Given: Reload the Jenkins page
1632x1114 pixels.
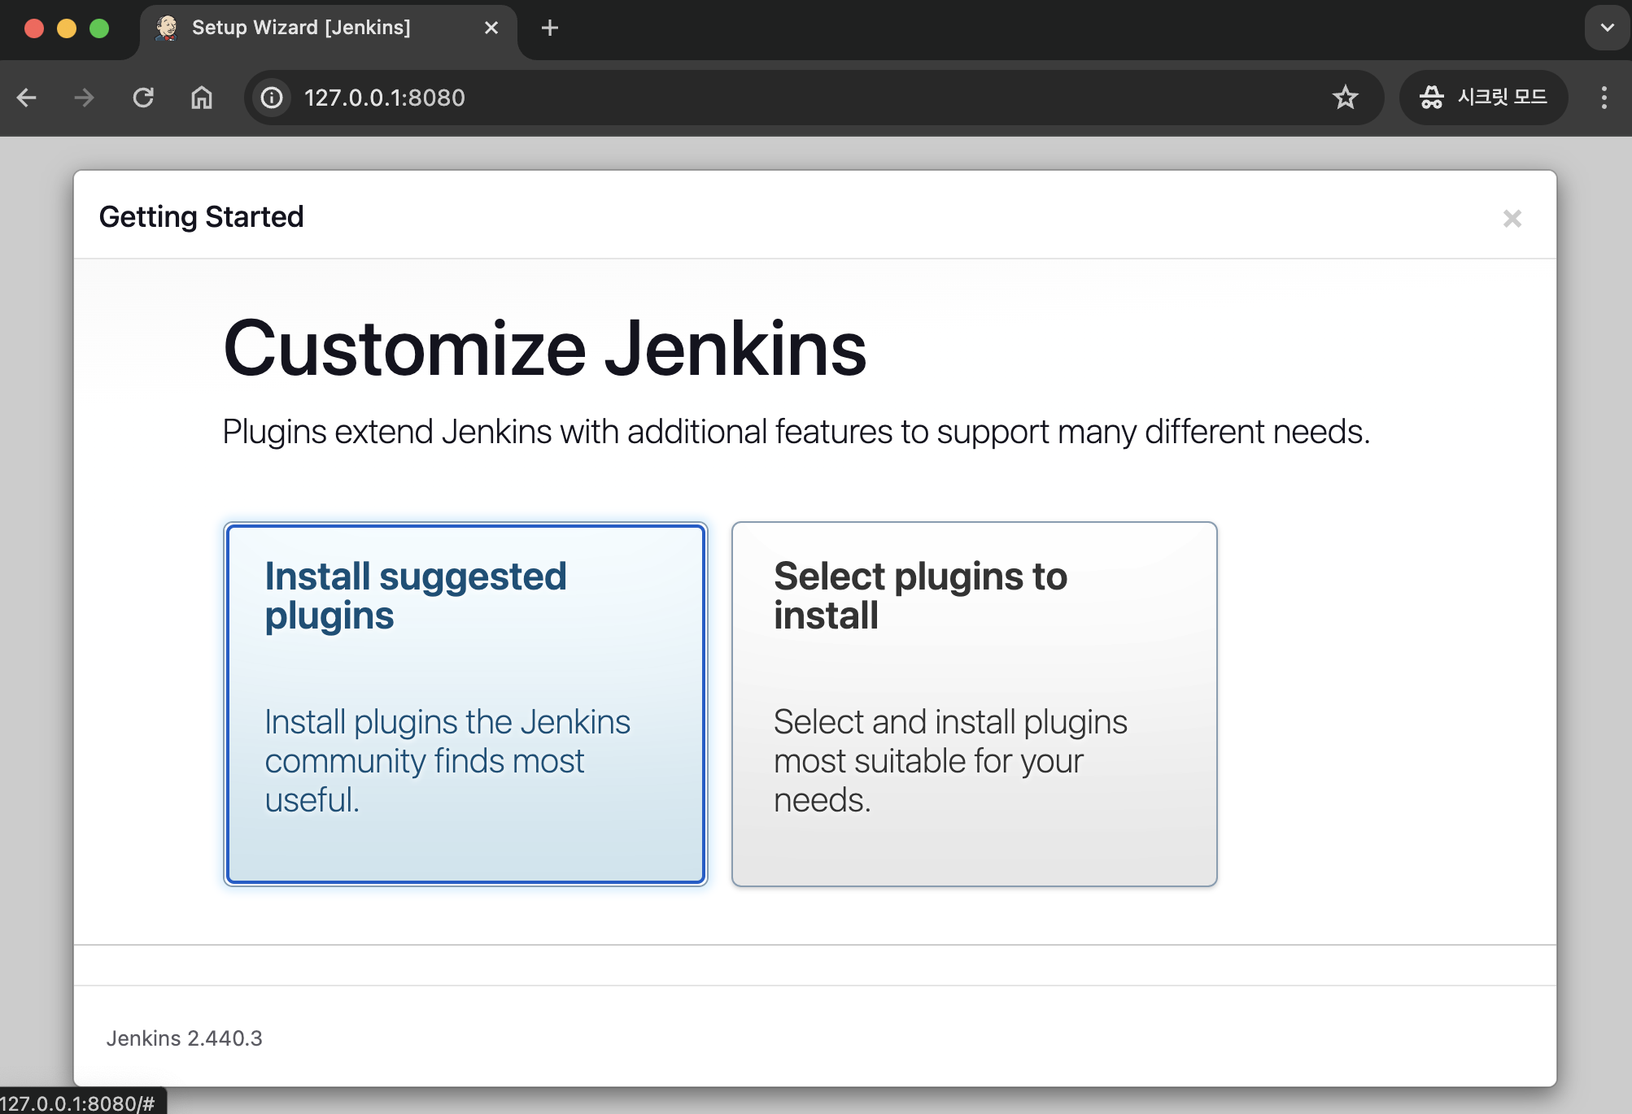Looking at the screenshot, I should [143, 98].
